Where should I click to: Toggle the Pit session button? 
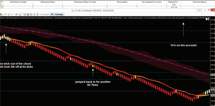(x=52, y=14)
